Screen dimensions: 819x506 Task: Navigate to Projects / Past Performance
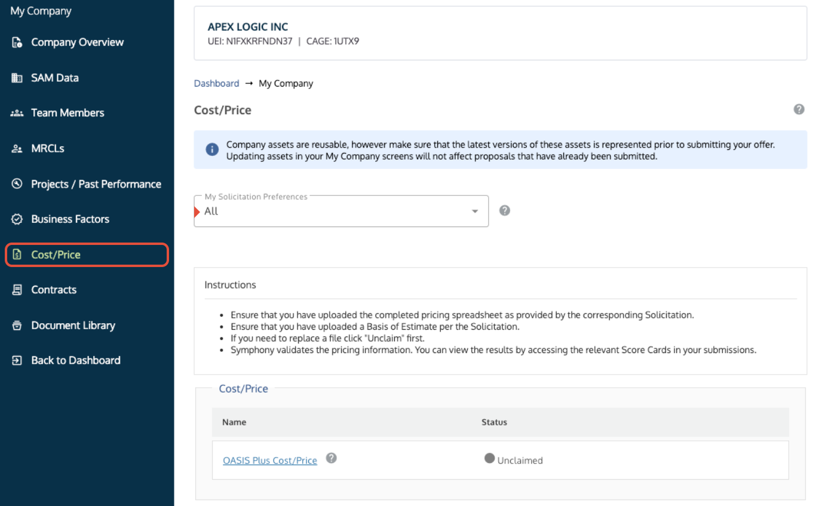(96, 184)
